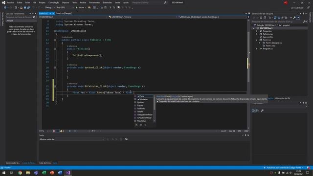Viewport: 313px width, 176px height.
Task: Expand the Program.cs node
Action: click(x=256, y=49)
